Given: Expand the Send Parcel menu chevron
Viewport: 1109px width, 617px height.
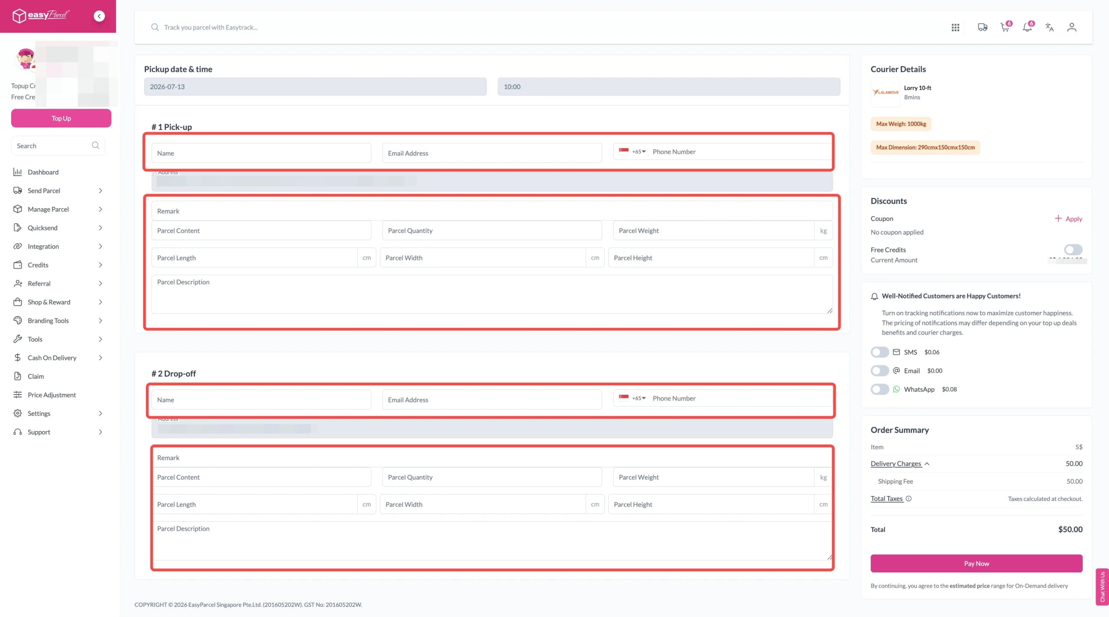Looking at the screenshot, I should click(101, 191).
